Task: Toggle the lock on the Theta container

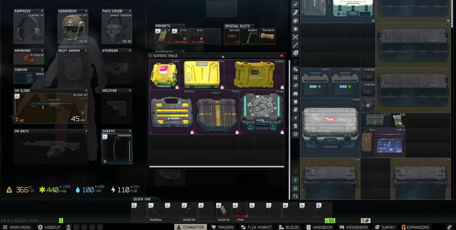Action: click(237, 132)
